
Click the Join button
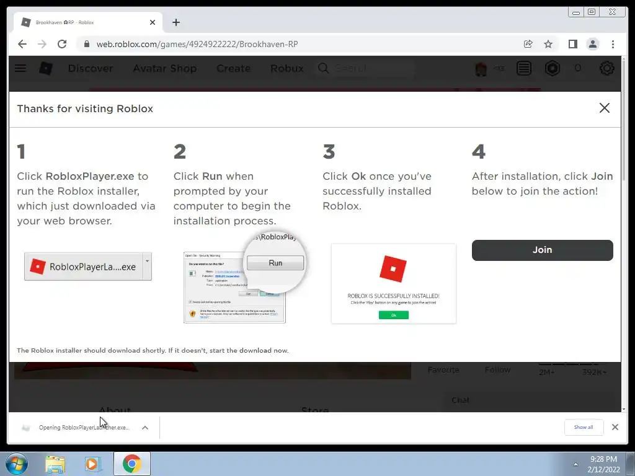click(x=542, y=250)
